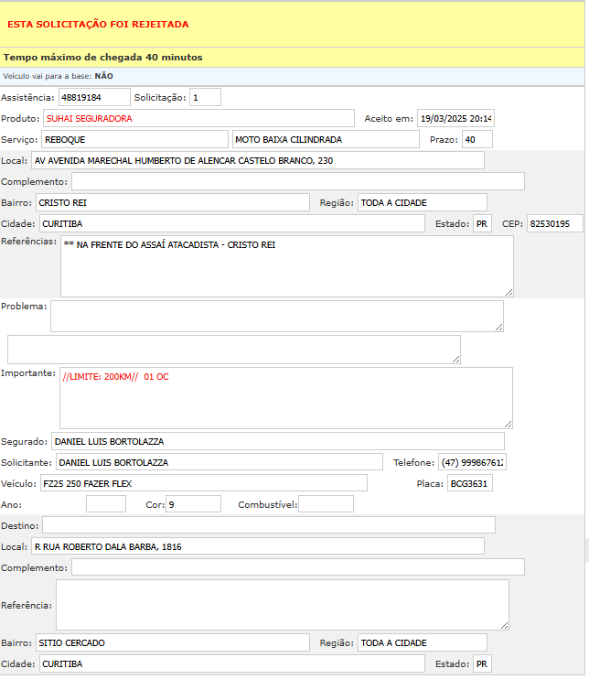Viewport: 589px width, 690px height.
Task: Click the MOTO BAIXA CILINDRADA field
Action: (x=326, y=139)
